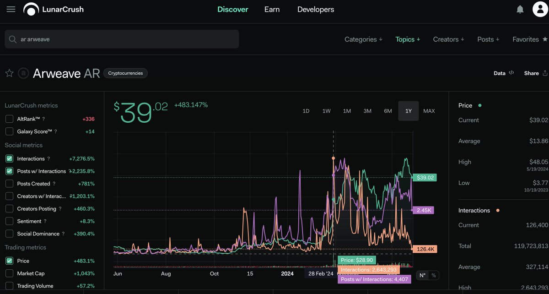This screenshot has width=549, height=294.
Task: Click AltRank help question mark
Action: [x=43, y=119]
